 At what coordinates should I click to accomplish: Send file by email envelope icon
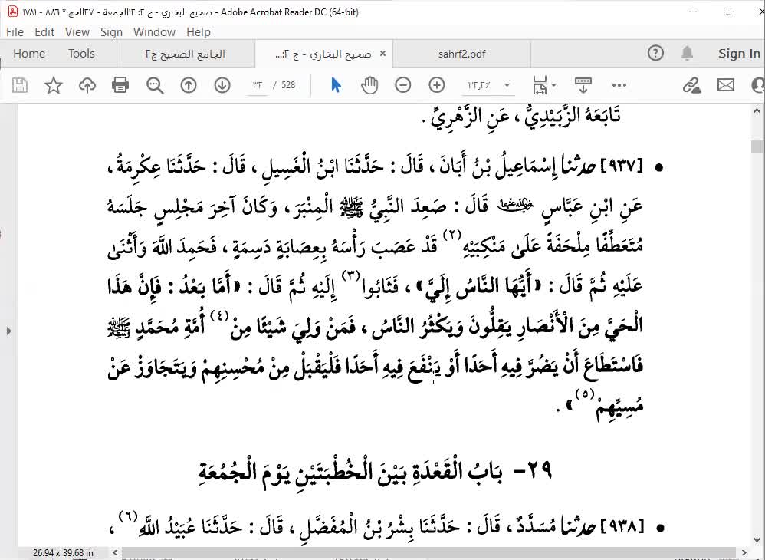point(725,85)
